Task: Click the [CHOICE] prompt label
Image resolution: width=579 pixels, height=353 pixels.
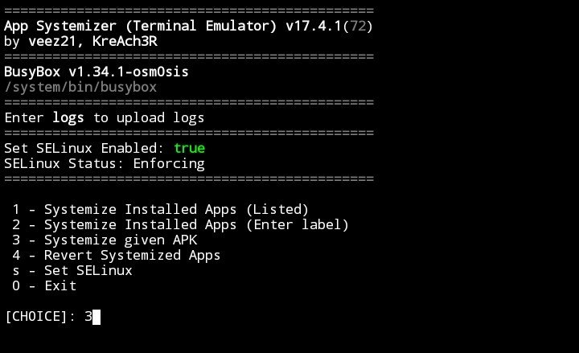Action: 40,317
